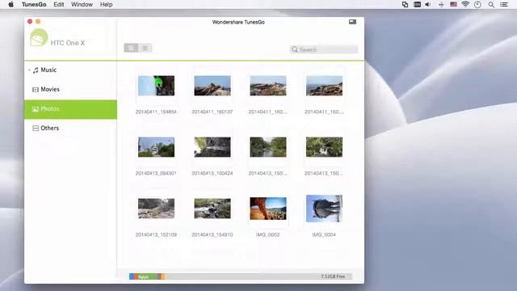Open the Music category in sidebar
This screenshot has width=517, height=291.
point(70,70)
